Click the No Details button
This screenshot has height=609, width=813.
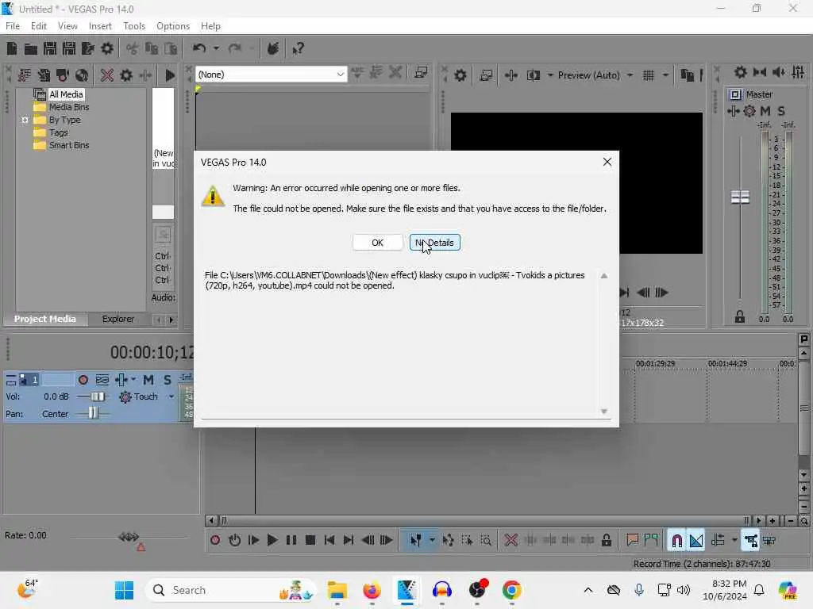[x=434, y=243]
